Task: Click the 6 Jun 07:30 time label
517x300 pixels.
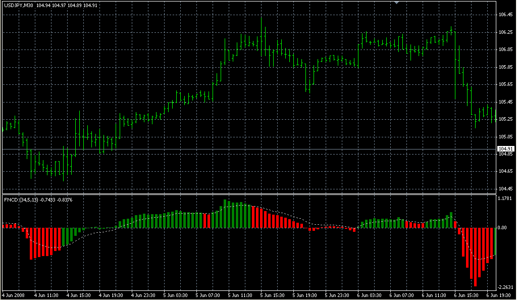Action: pyautogui.click(x=401, y=295)
